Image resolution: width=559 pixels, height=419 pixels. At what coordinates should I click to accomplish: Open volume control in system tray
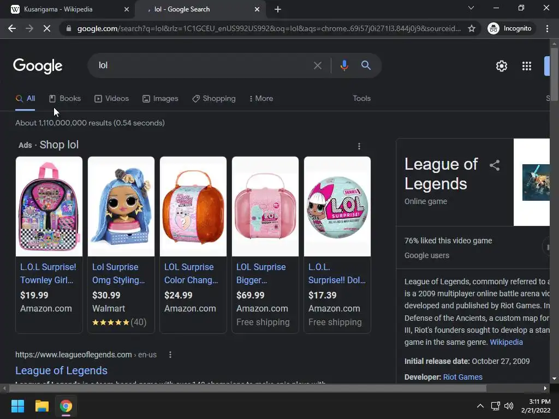(x=509, y=406)
